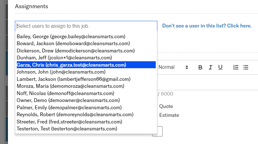This screenshot has width=258, height=144.
Task: Select Lambert, Jackson as assignee
Action: pos(73,79)
